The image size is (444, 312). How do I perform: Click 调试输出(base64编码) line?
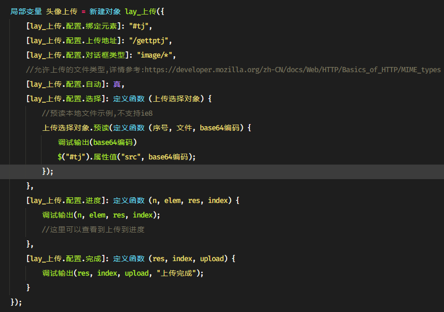pos(98,142)
